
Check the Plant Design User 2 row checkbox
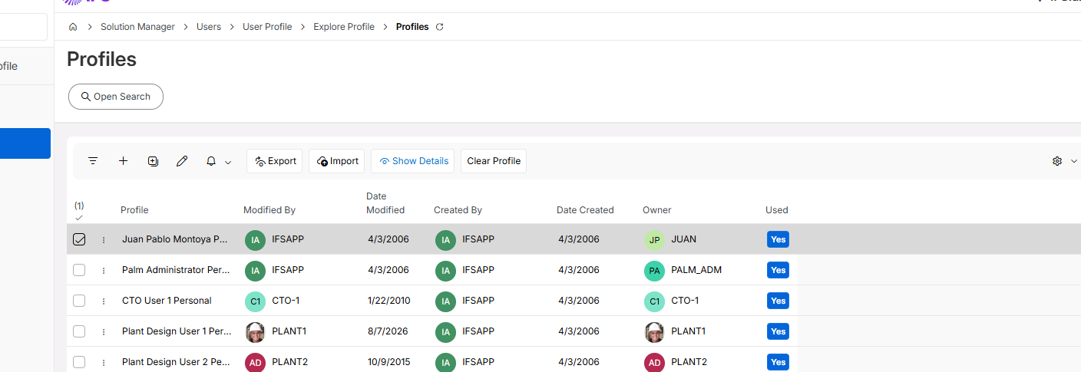coord(79,362)
